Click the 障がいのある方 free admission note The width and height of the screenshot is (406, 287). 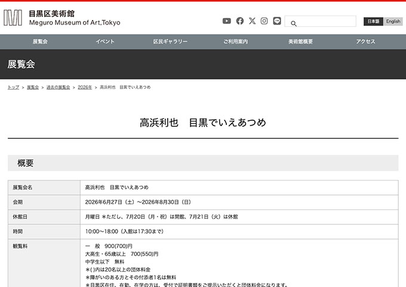pyautogui.click(x=131, y=277)
